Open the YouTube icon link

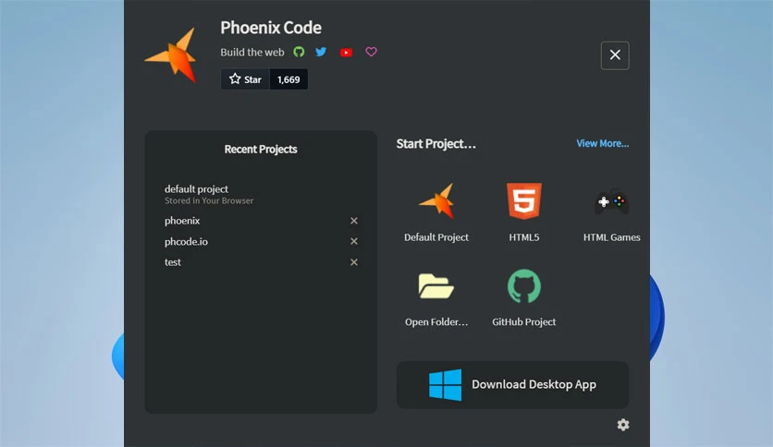346,53
